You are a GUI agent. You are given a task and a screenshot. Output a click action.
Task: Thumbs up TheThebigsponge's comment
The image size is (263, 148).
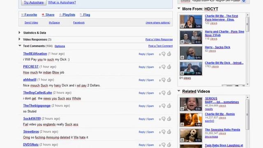pos(169,106)
